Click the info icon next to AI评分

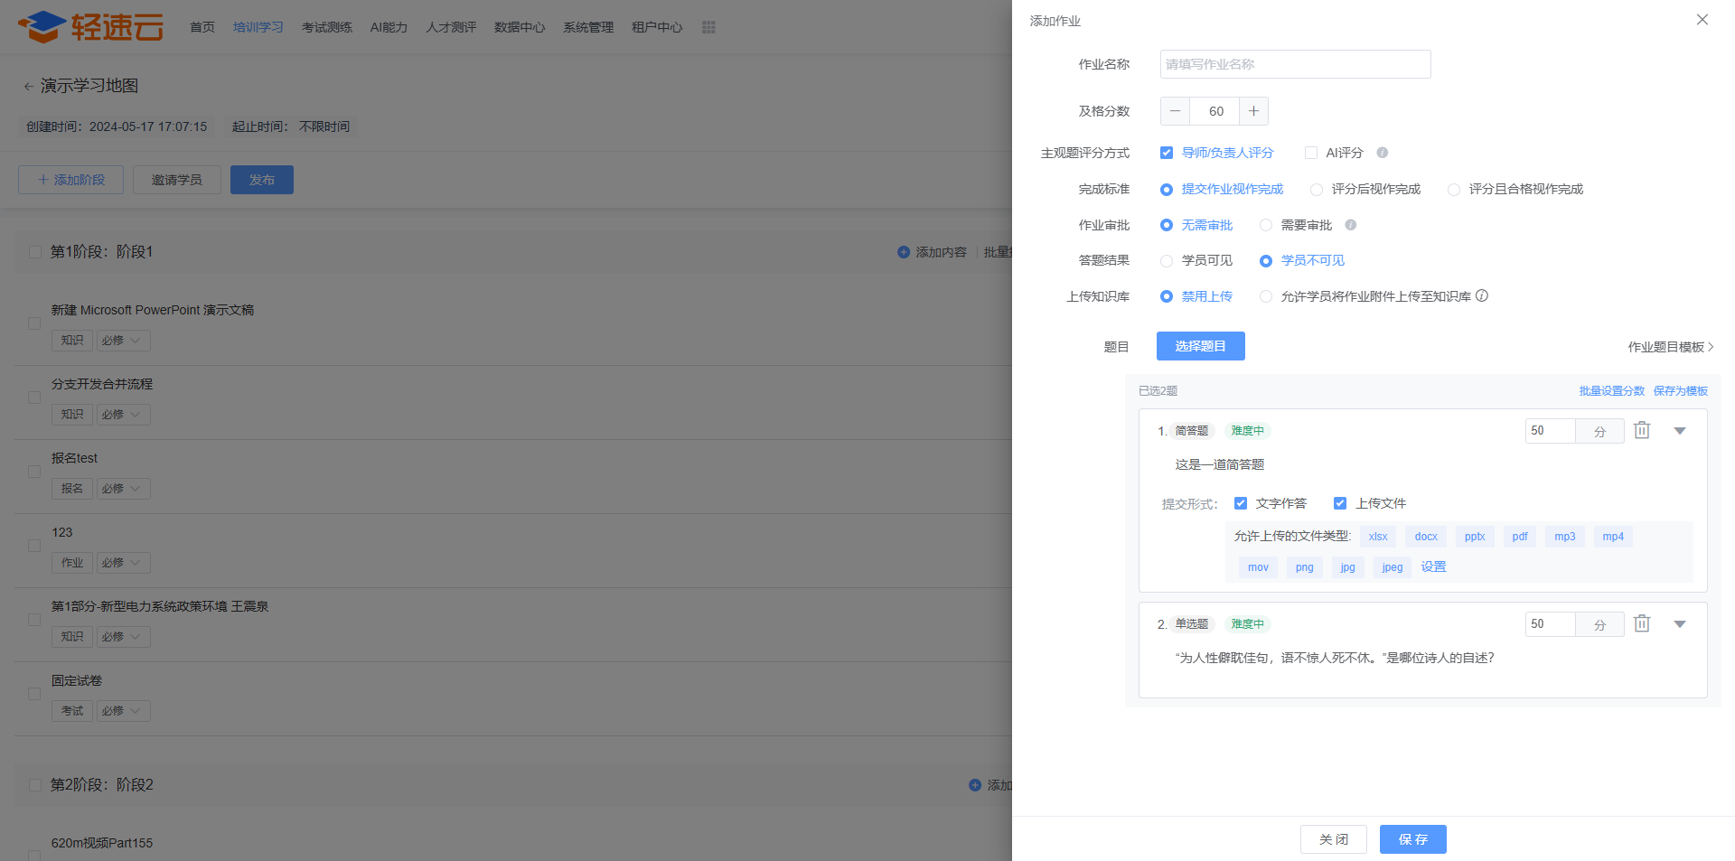coord(1382,153)
